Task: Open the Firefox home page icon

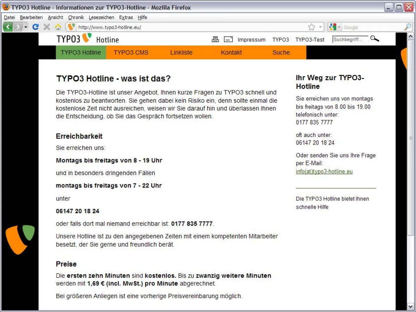Action: (x=58, y=27)
